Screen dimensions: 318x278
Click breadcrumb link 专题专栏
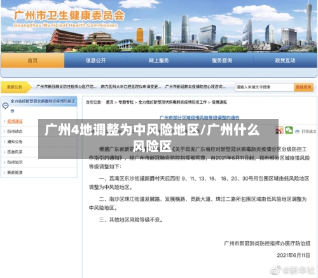point(126,102)
